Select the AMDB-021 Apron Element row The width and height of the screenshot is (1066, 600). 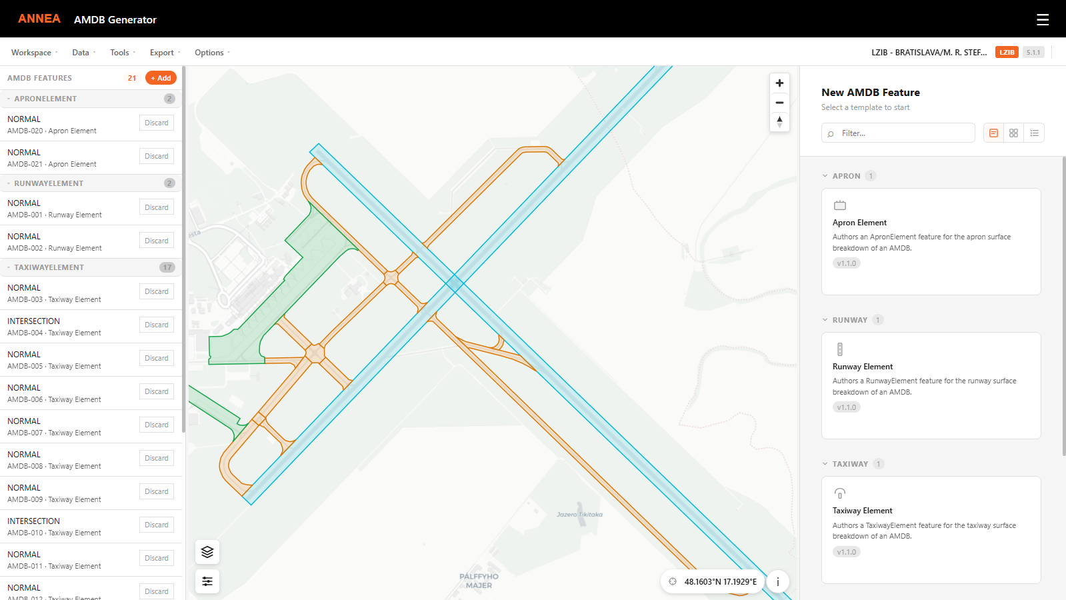pyautogui.click(x=91, y=158)
